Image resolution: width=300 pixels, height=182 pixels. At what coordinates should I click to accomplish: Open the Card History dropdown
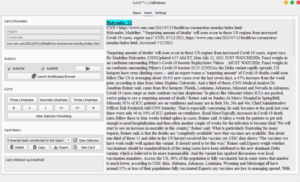pos(68,140)
